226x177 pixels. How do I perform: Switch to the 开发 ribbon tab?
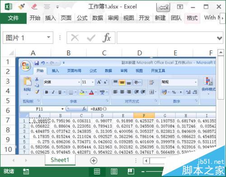click(x=144, y=18)
